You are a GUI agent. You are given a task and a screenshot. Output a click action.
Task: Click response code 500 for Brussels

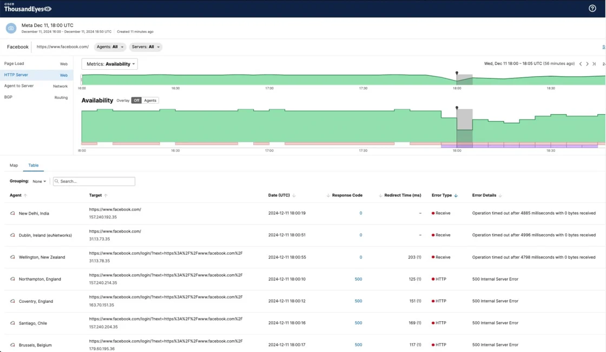pos(358,344)
